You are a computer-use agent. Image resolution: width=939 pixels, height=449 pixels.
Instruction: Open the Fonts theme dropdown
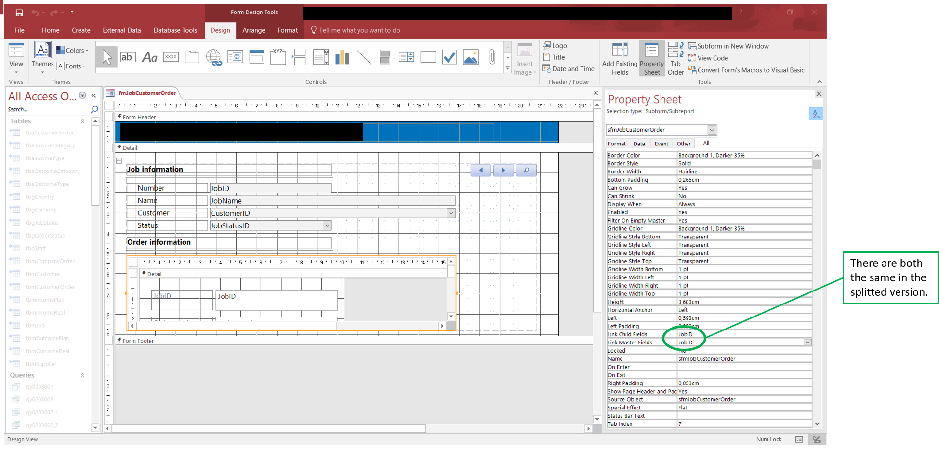(71, 66)
